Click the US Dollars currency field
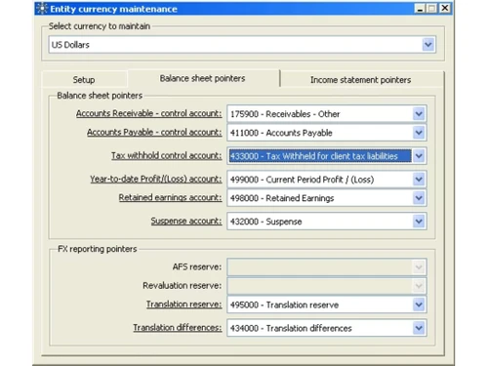This screenshot has height=366, width=488. [242, 45]
